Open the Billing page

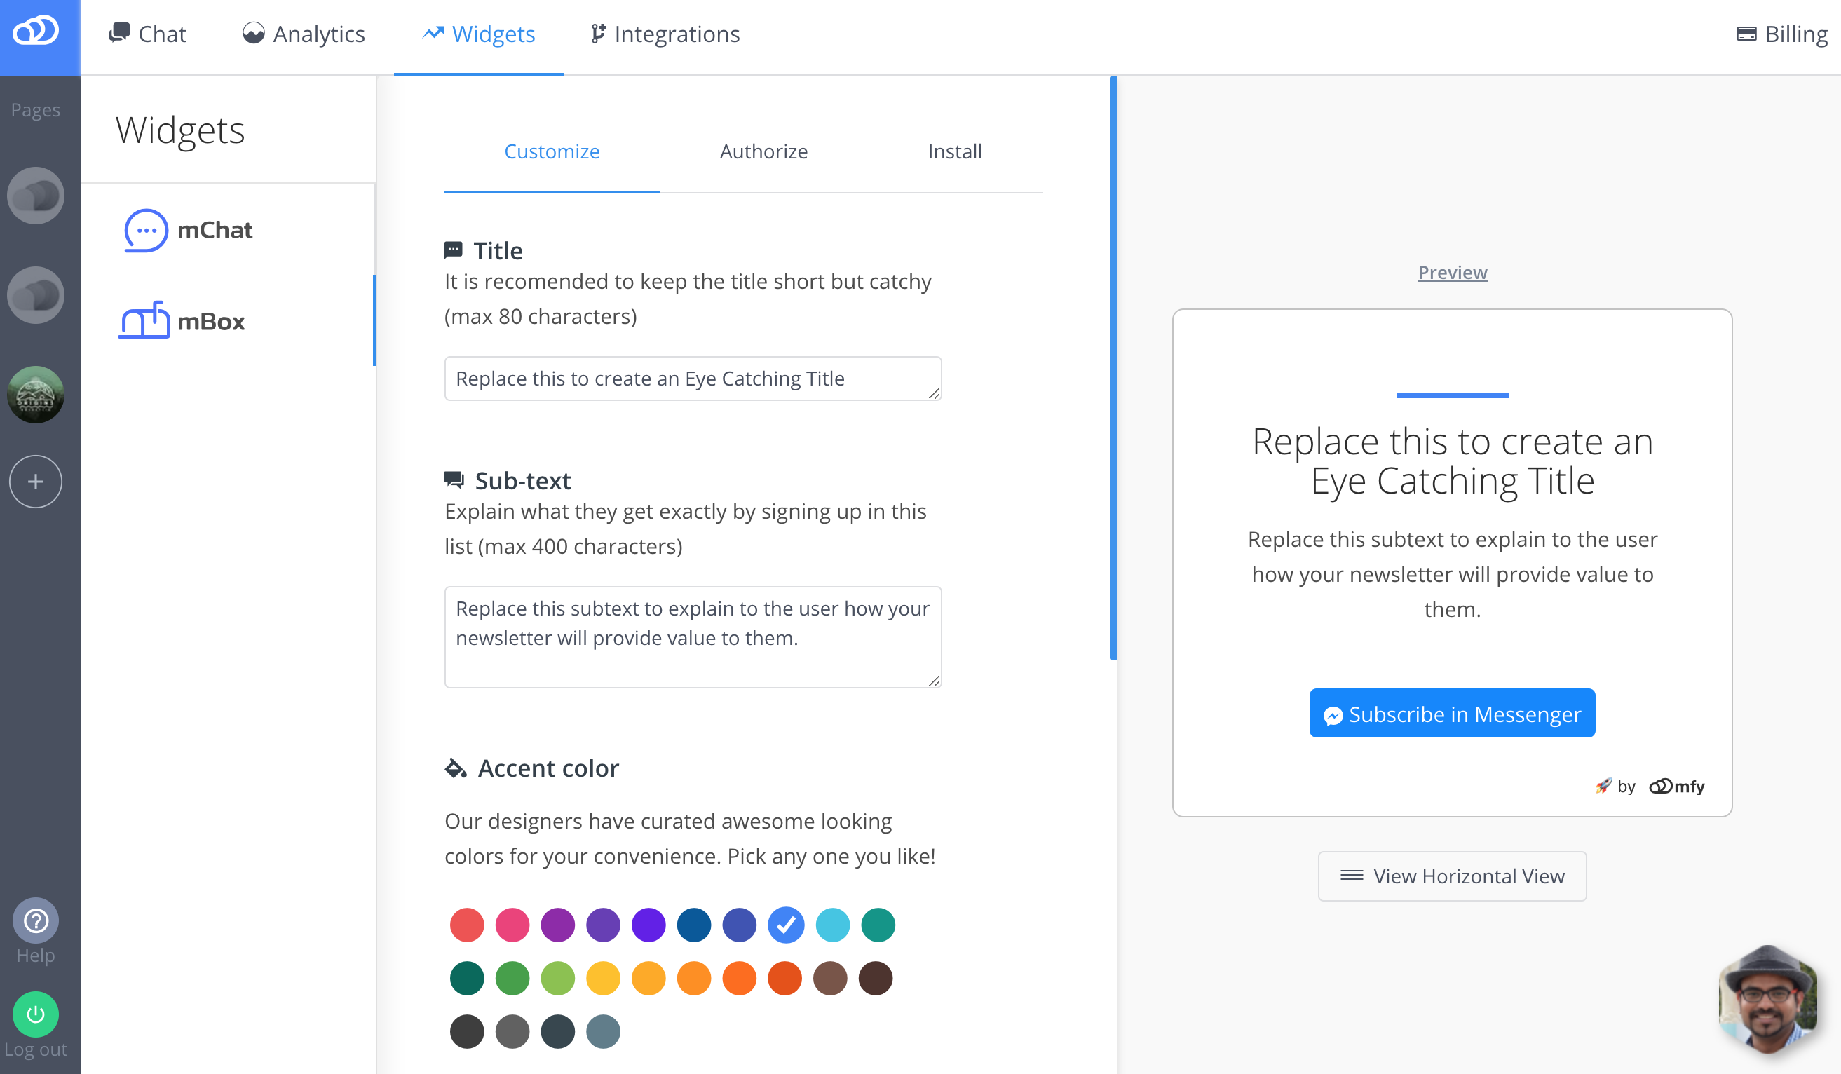pos(1782,34)
